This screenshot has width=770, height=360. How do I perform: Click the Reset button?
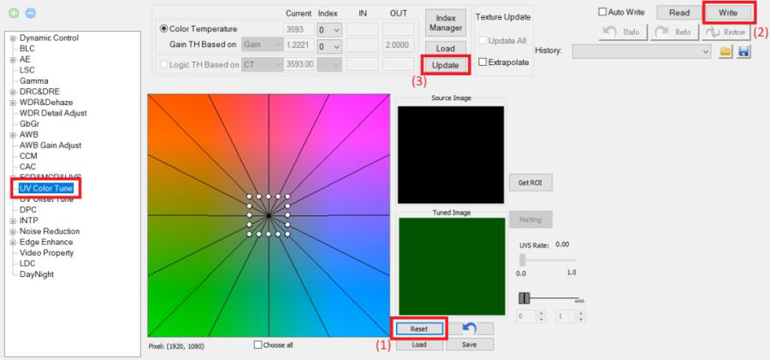(419, 328)
